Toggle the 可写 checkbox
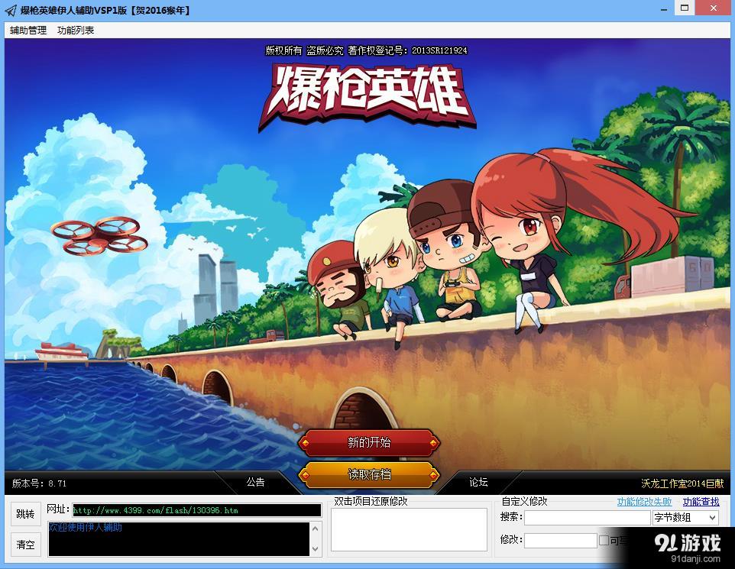Viewport: 735px width, 569px height. tap(604, 541)
